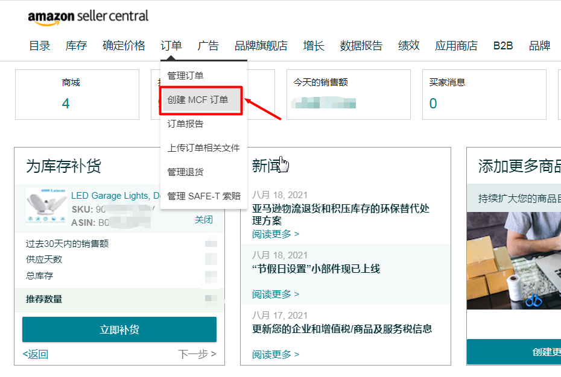The height and width of the screenshot is (377, 561).
Task: Open the B2B navigation menu
Action: [x=502, y=45]
